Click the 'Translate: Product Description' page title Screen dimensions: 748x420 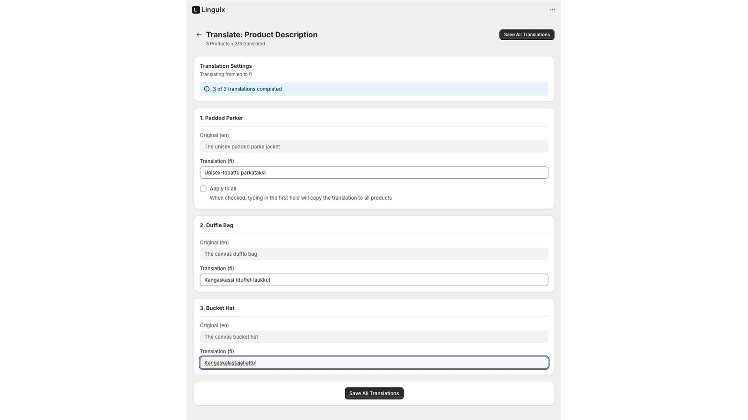(x=261, y=35)
